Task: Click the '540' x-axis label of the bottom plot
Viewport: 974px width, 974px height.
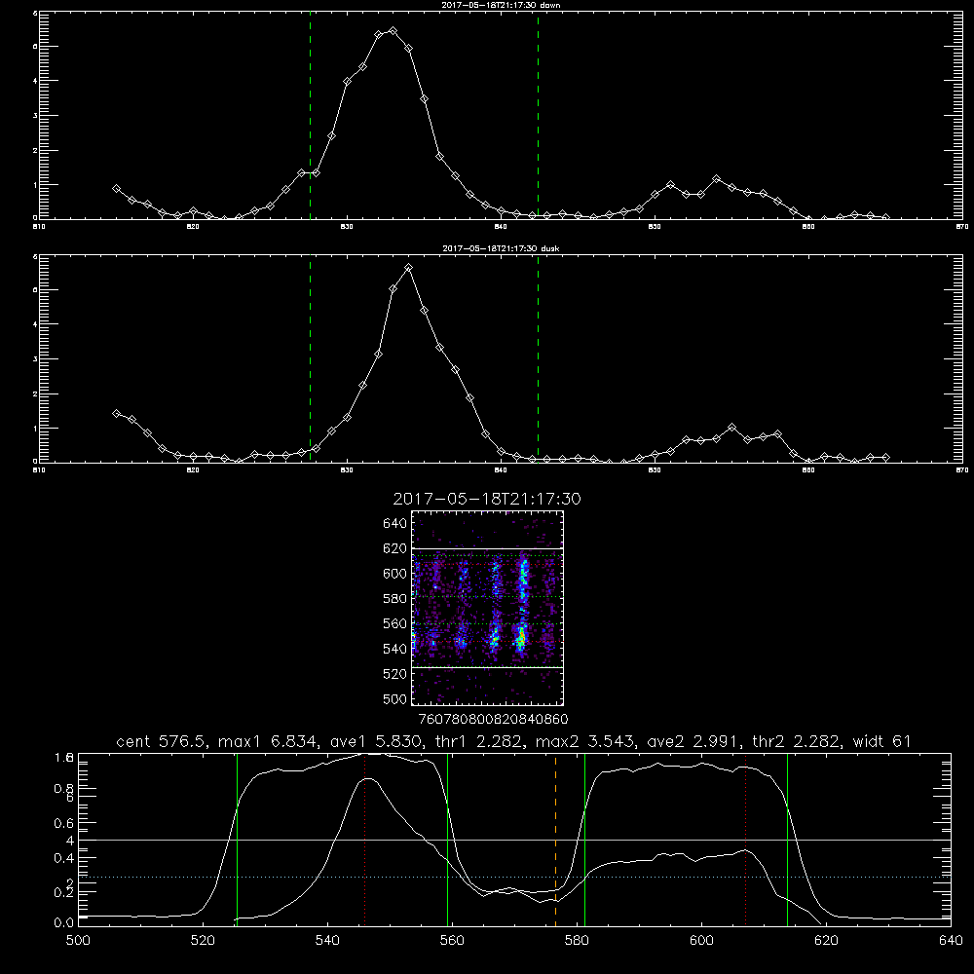Action: [327, 940]
